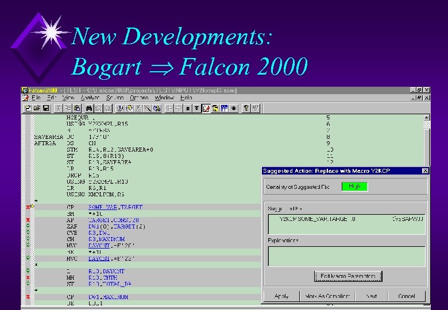Image resolution: width=448 pixels, height=310 pixels.
Task: Click the DW1,MAXIMUM operand link
Action: coord(109,297)
